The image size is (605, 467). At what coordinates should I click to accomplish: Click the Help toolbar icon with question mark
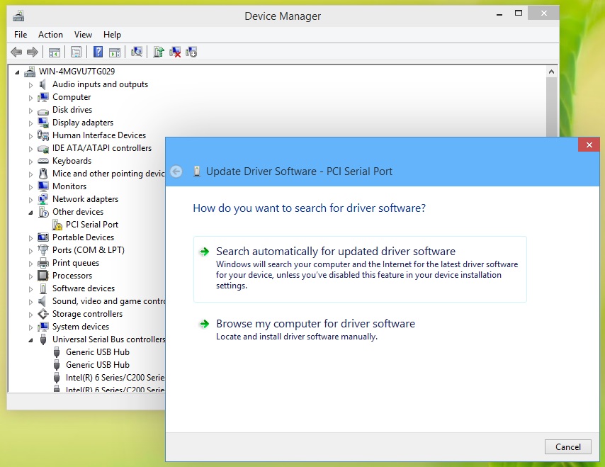coord(98,52)
